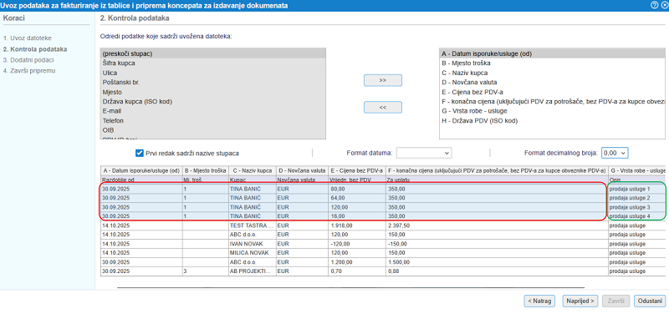Click the '0,88' amount cell
The width and height of the screenshot is (669, 314).
coord(497,271)
